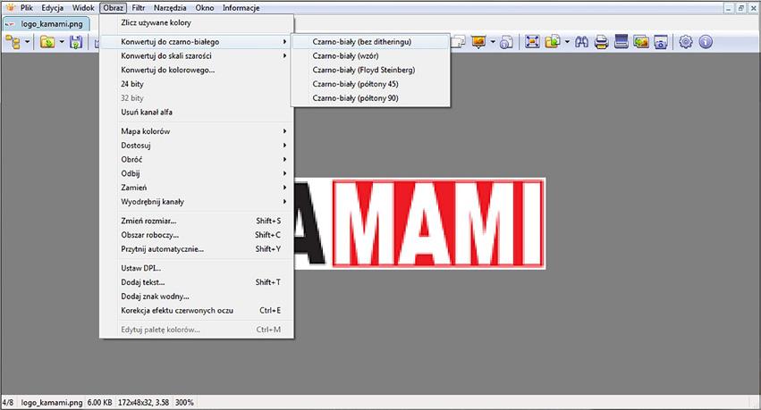This screenshot has width=761, height=410.
Task: Choose 'Czarno-biały (półtony 90)'
Action: (370, 98)
